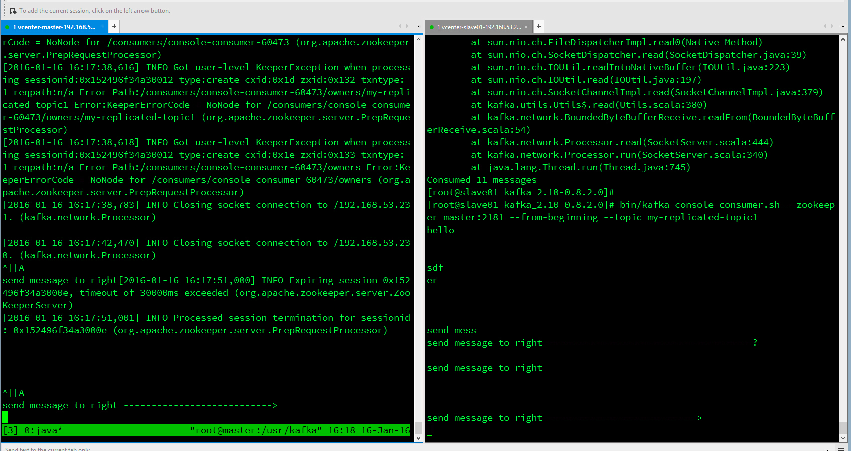
Task: Click down arrow of left terminal scrollbar
Action: click(x=419, y=438)
